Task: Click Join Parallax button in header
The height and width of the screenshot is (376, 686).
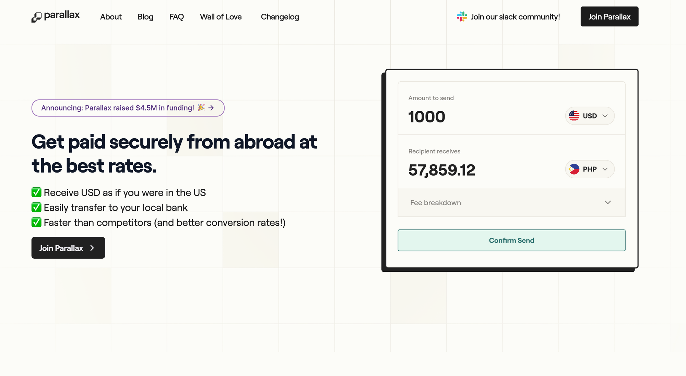Action: coord(609,16)
